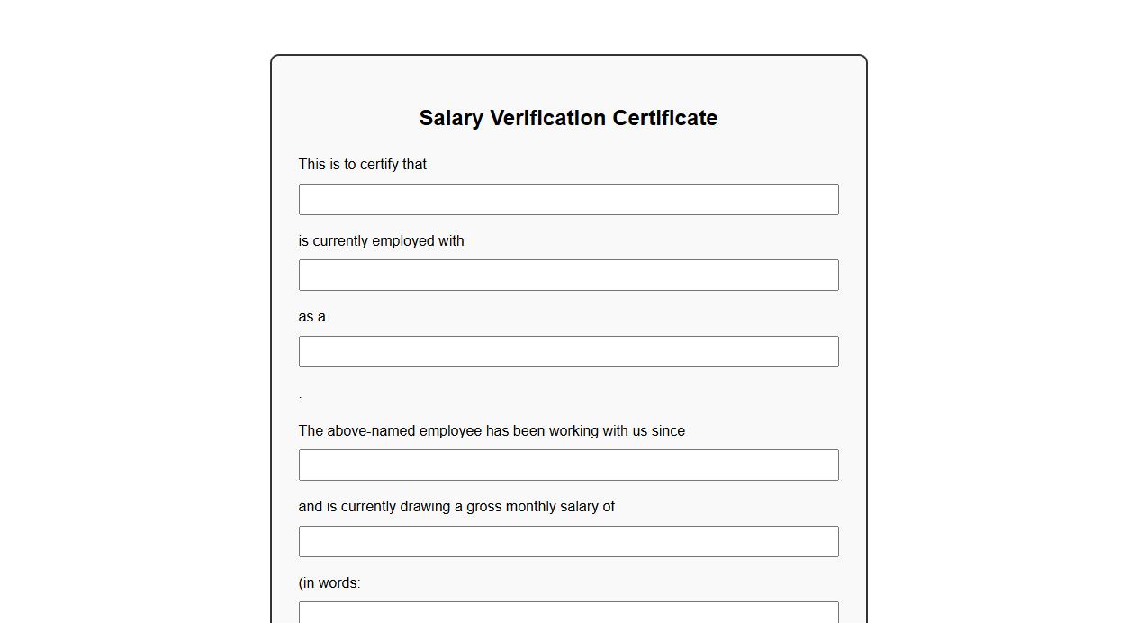1137x623 pixels.
Task: Click the word 'Salary' in the heading
Action: [x=450, y=118]
